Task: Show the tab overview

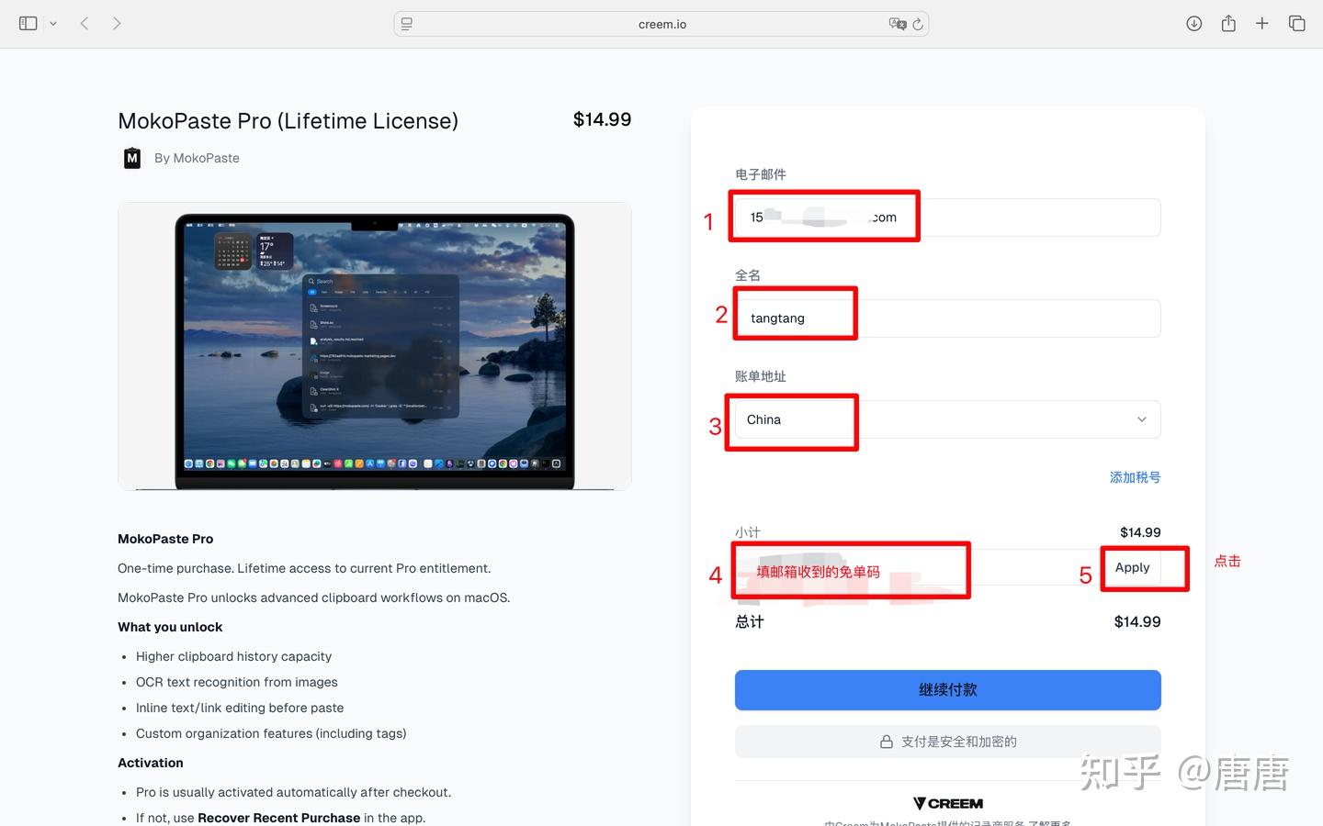Action: tap(1296, 24)
